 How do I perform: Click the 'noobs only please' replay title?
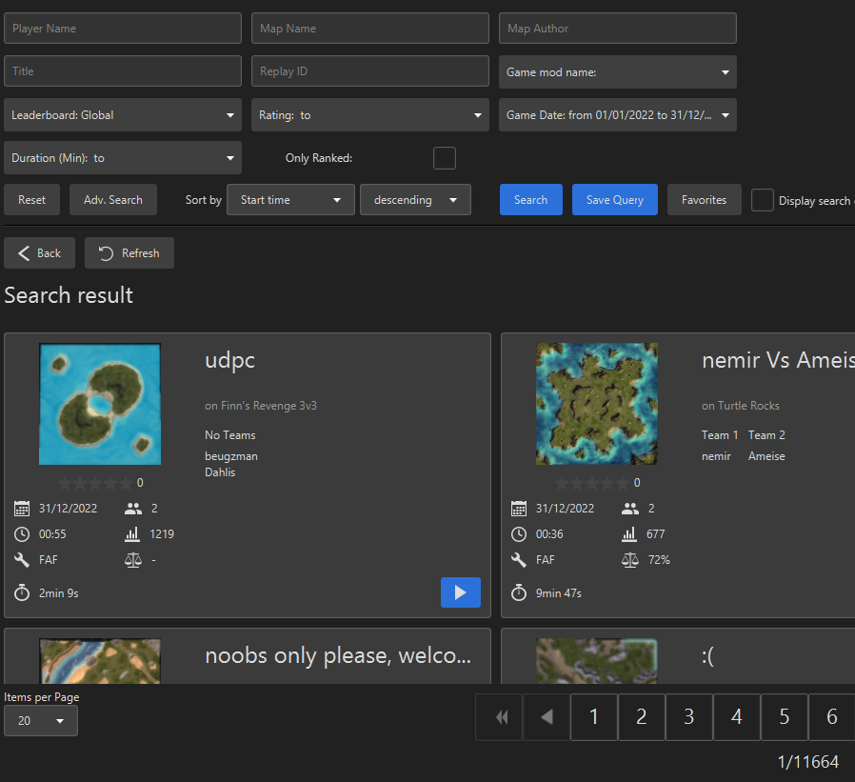338,656
